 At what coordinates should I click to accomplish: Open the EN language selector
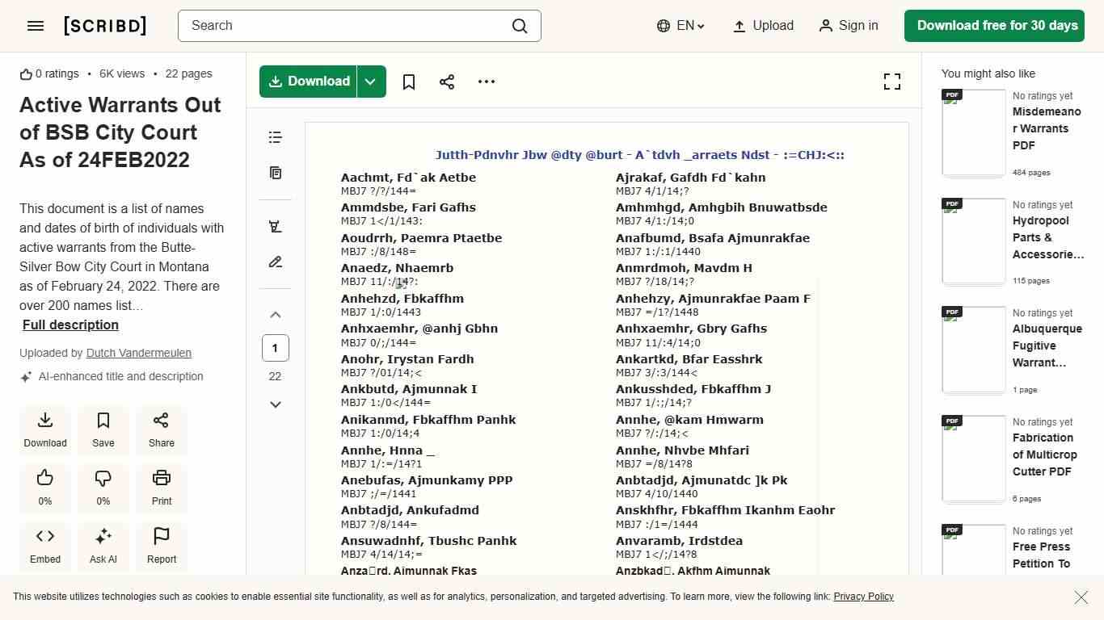pyautogui.click(x=681, y=26)
